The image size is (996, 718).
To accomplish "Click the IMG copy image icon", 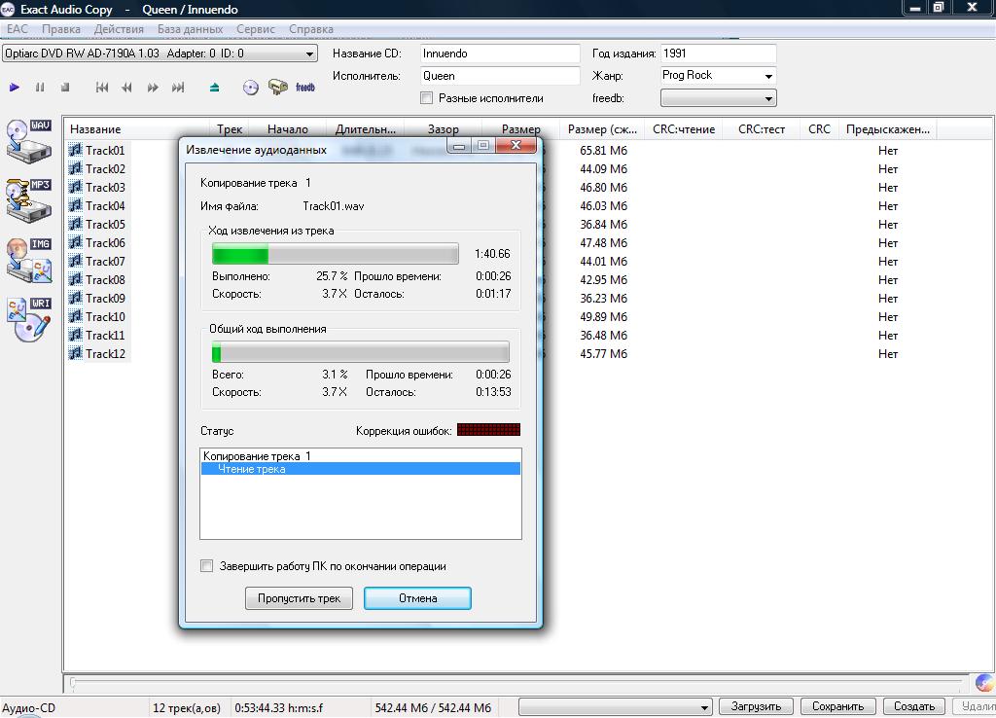I will point(28,258).
